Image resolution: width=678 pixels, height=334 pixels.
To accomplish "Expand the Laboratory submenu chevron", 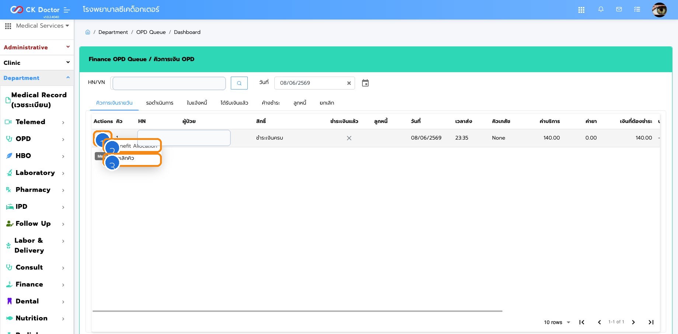I will click(x=63, y=173).
